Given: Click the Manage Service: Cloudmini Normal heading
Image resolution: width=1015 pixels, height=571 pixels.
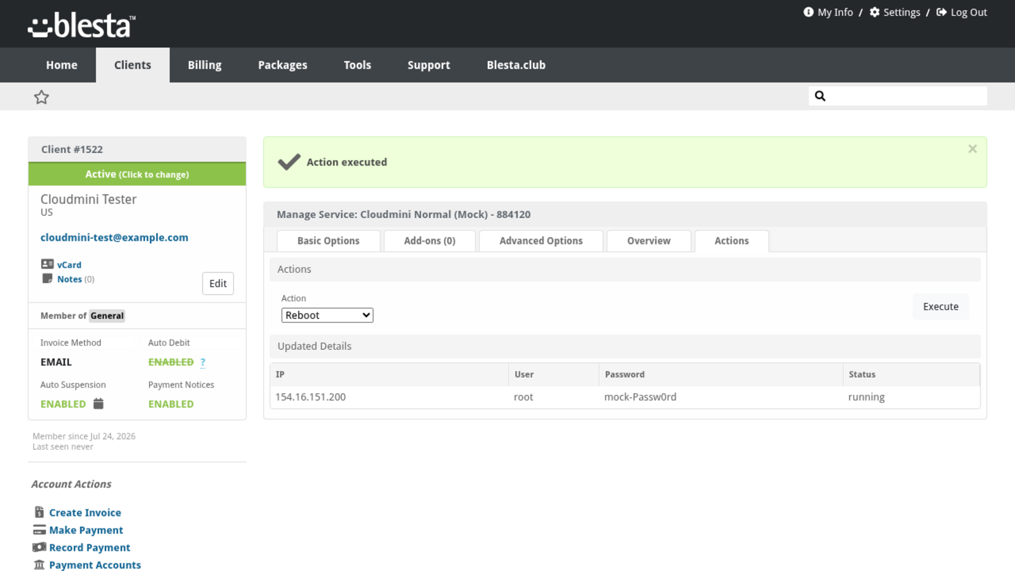Looking at the screenshot, I should [403, 215].
